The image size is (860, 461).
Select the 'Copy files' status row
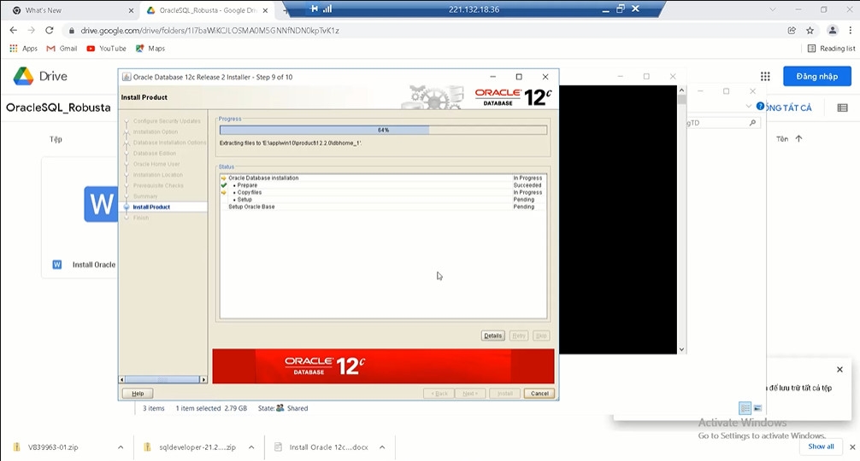(383, 192)
